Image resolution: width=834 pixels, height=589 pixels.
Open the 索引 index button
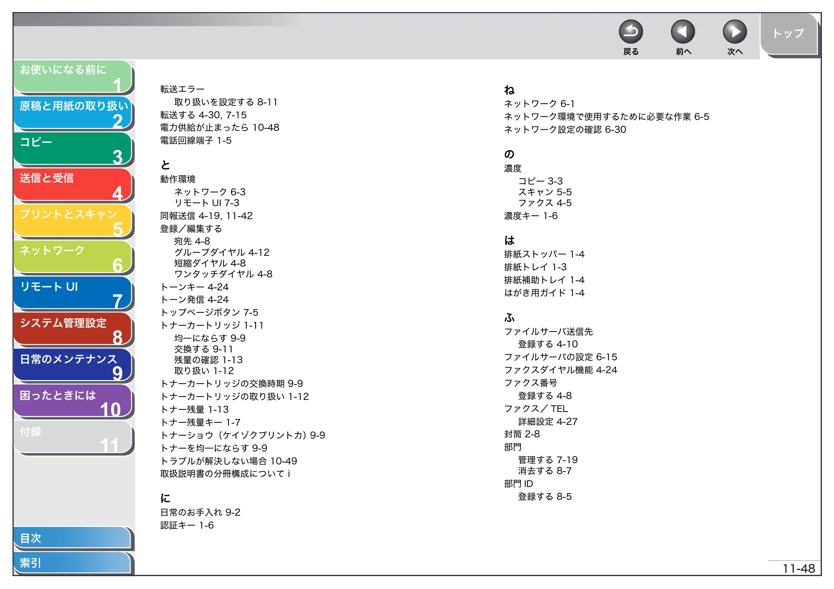(72, 563)
